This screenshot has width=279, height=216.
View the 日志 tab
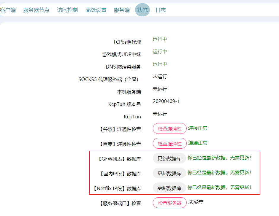coord(161,10)
